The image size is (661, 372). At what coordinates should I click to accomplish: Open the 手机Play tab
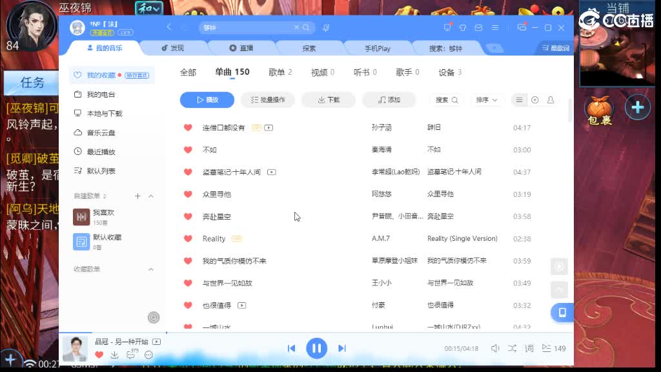click(377, 48)
